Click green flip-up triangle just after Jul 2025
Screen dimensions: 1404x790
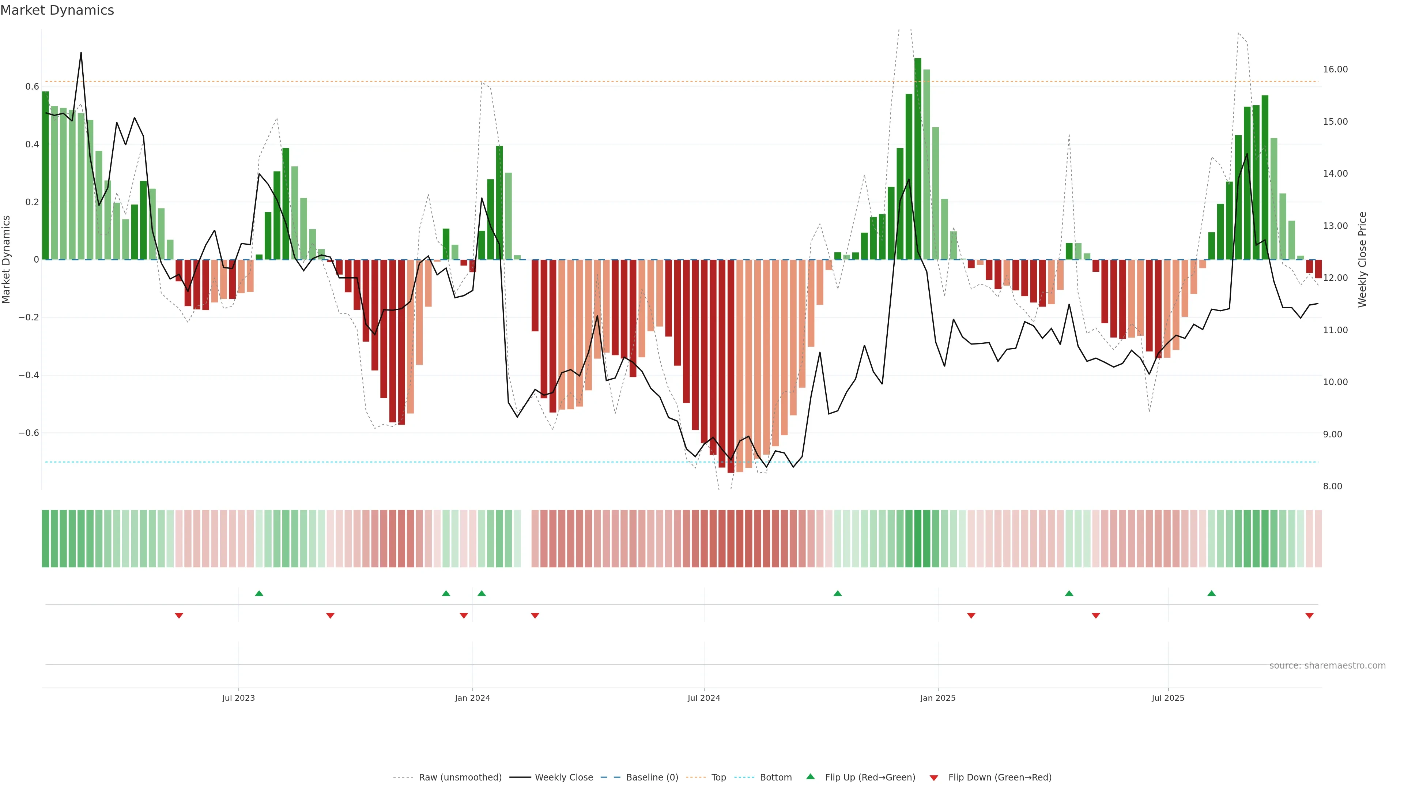point(1211,593)
